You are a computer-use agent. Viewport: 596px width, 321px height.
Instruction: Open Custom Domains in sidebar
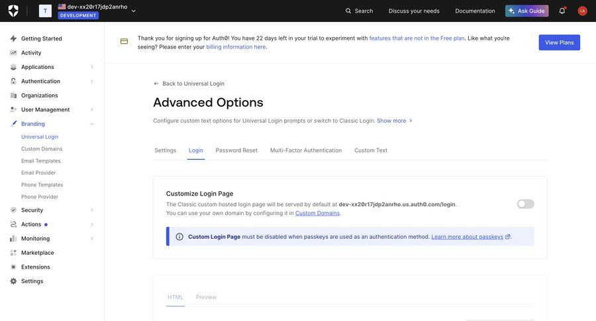pyautogui.click(x=42, y=149)
